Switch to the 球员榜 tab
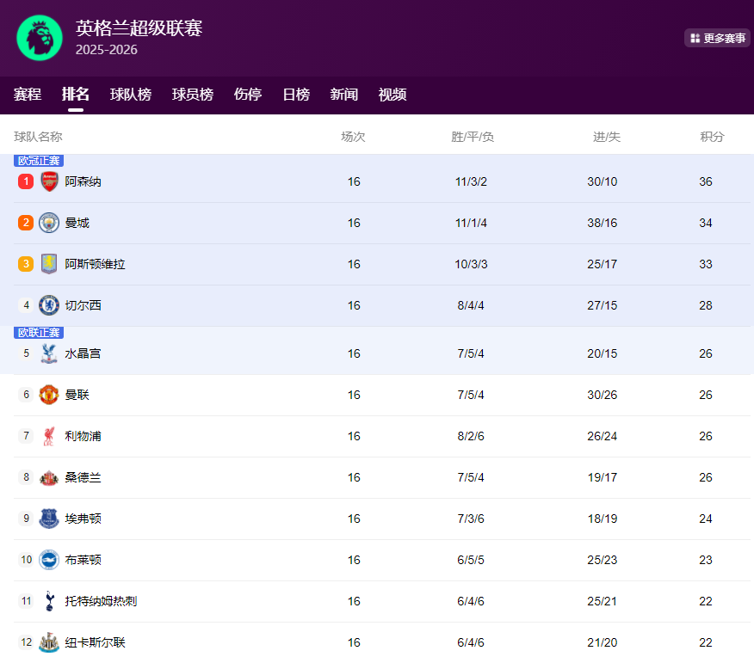 click(x=193, y=95)
